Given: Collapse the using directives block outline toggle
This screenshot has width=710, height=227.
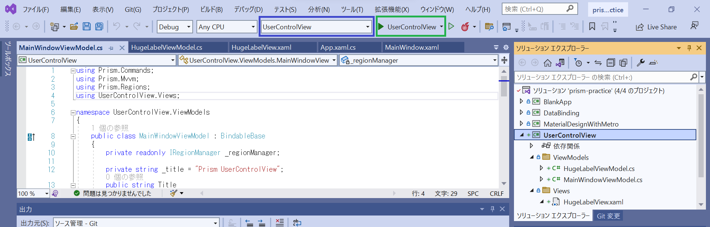Looking at the screenshot, I should tap(73, 70).
